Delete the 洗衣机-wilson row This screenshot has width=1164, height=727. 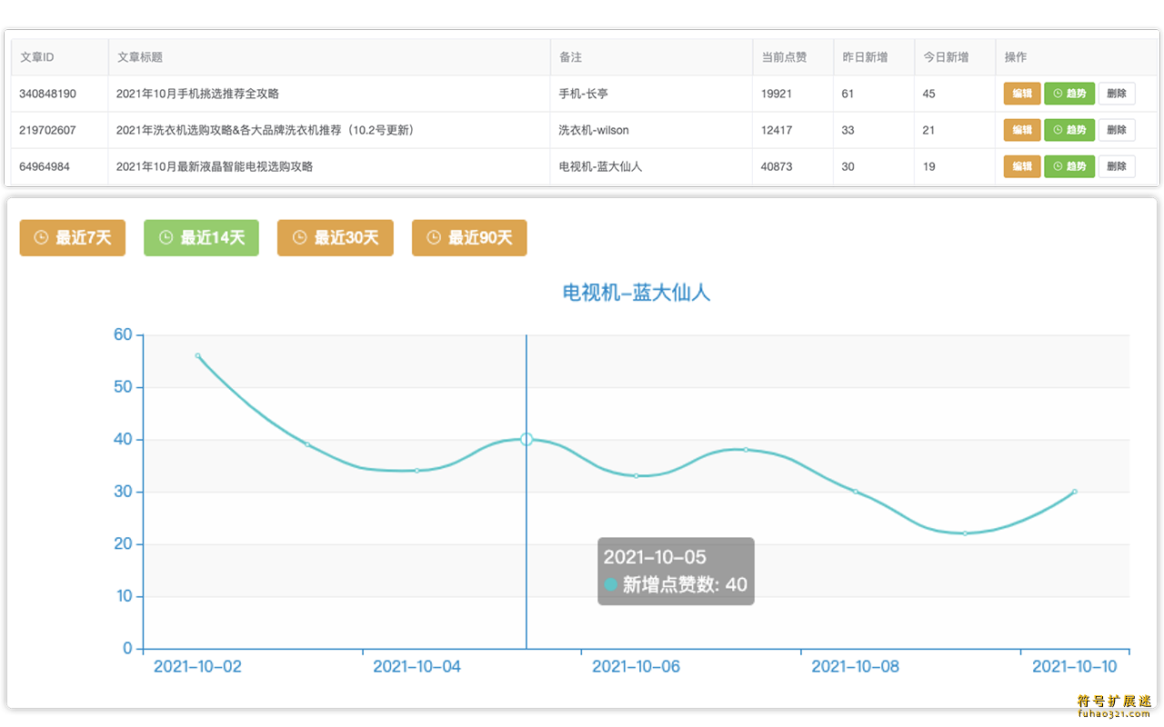coord(1117,130)
